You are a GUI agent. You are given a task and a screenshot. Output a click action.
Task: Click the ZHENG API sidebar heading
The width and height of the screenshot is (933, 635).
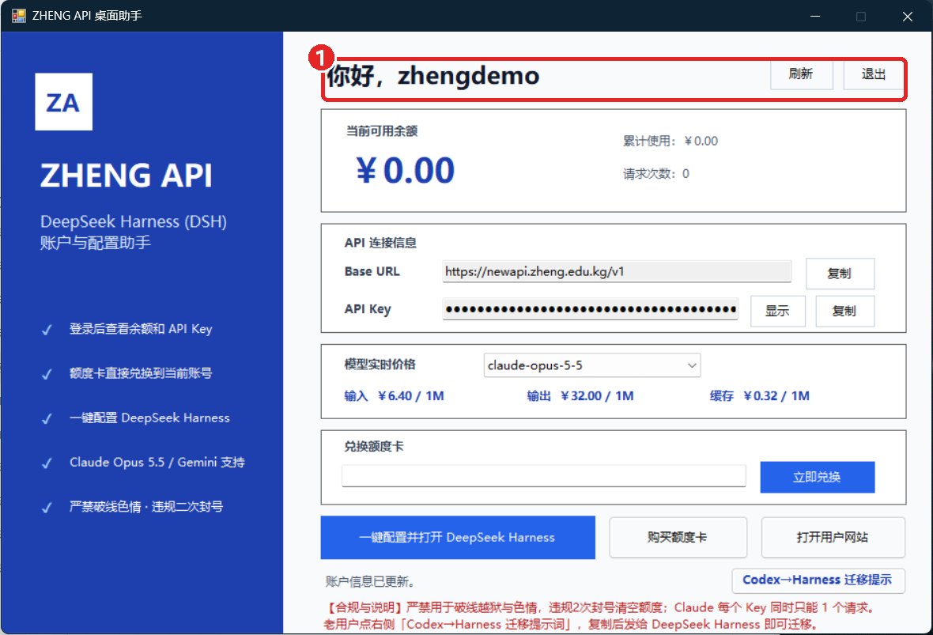pos(127,175)
